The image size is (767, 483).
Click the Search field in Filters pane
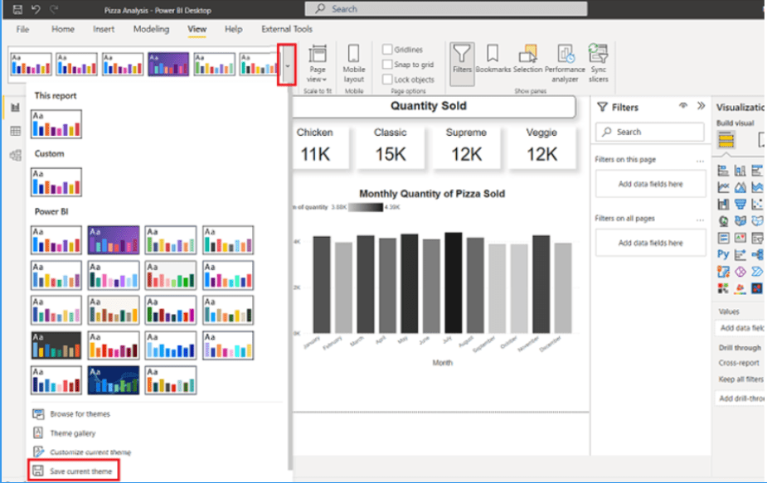click(649, 132)
